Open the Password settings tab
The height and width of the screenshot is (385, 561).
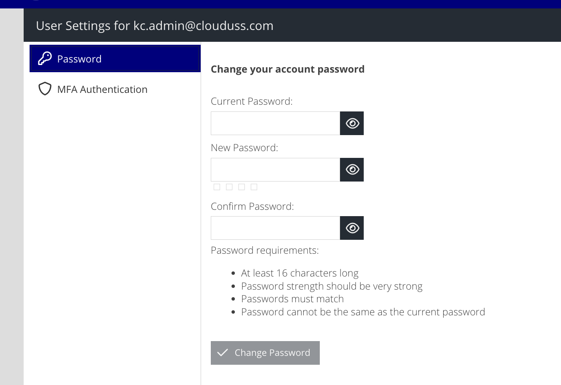click(115, 59)
